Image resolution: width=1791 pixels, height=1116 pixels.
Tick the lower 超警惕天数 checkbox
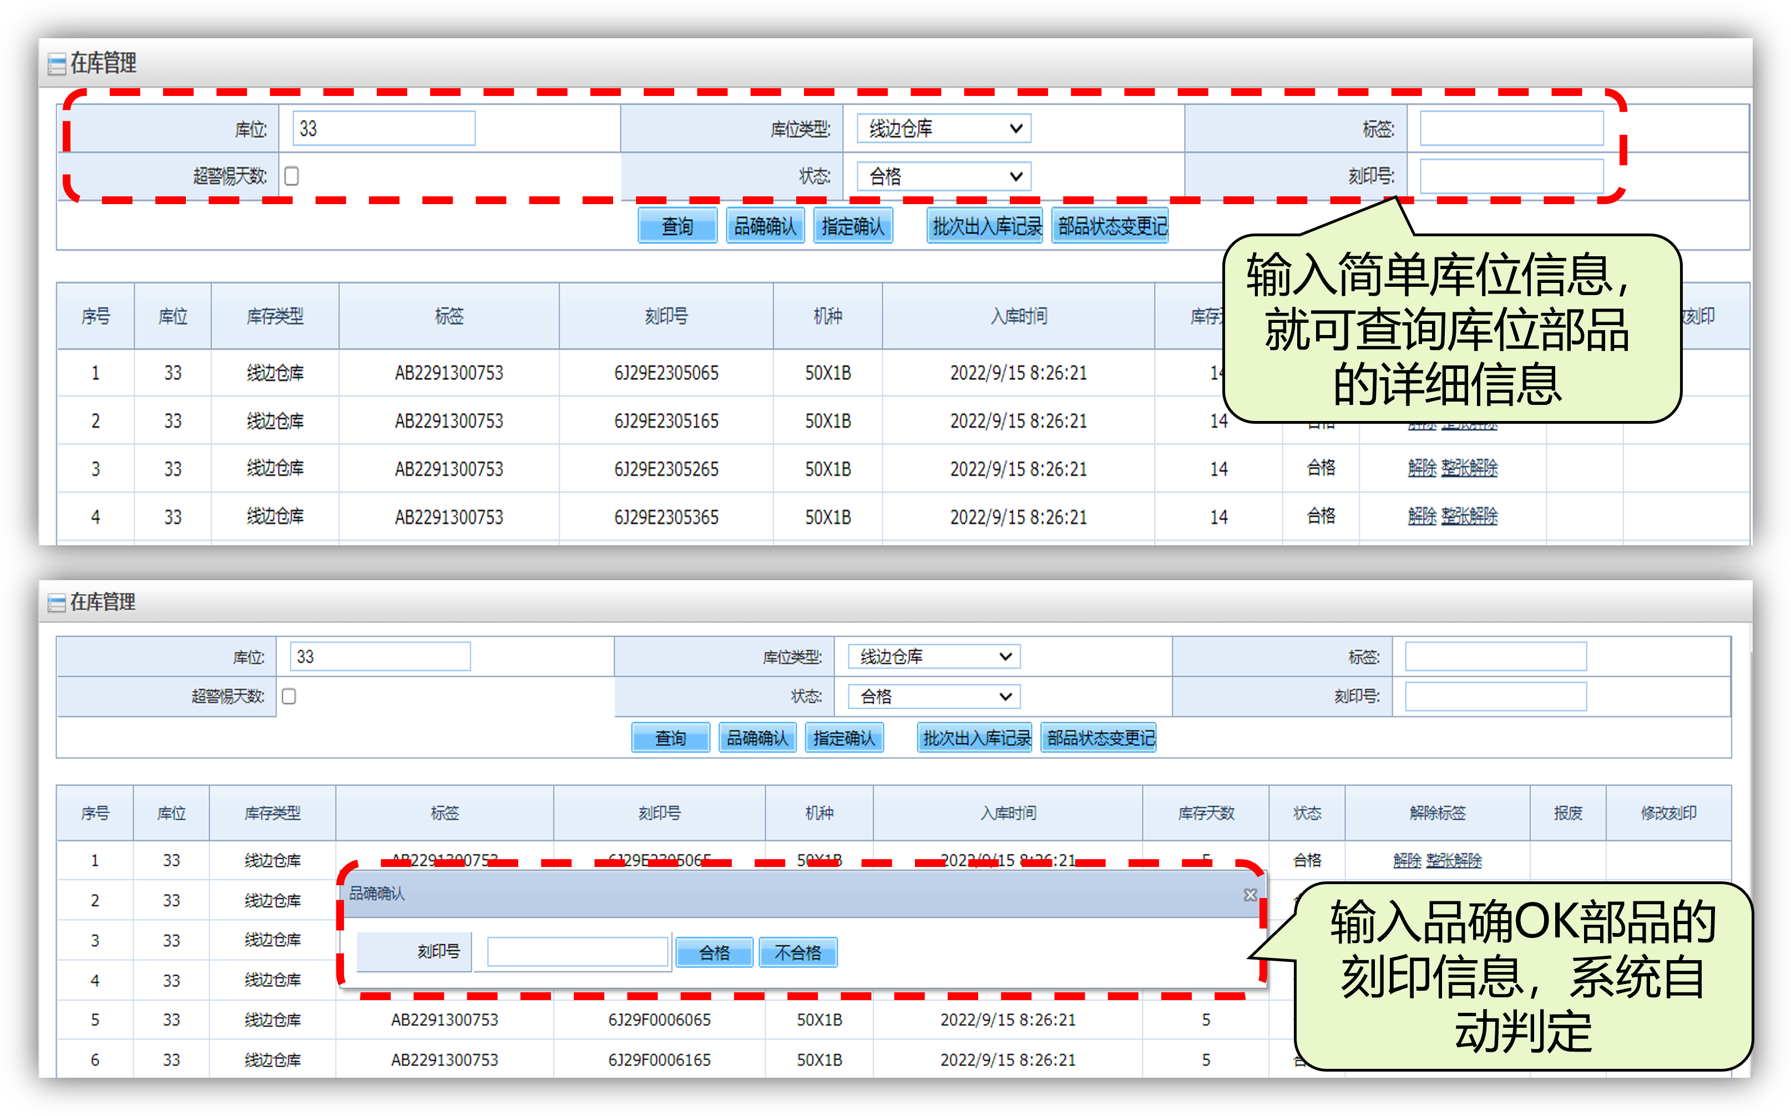tap(290, 697)
